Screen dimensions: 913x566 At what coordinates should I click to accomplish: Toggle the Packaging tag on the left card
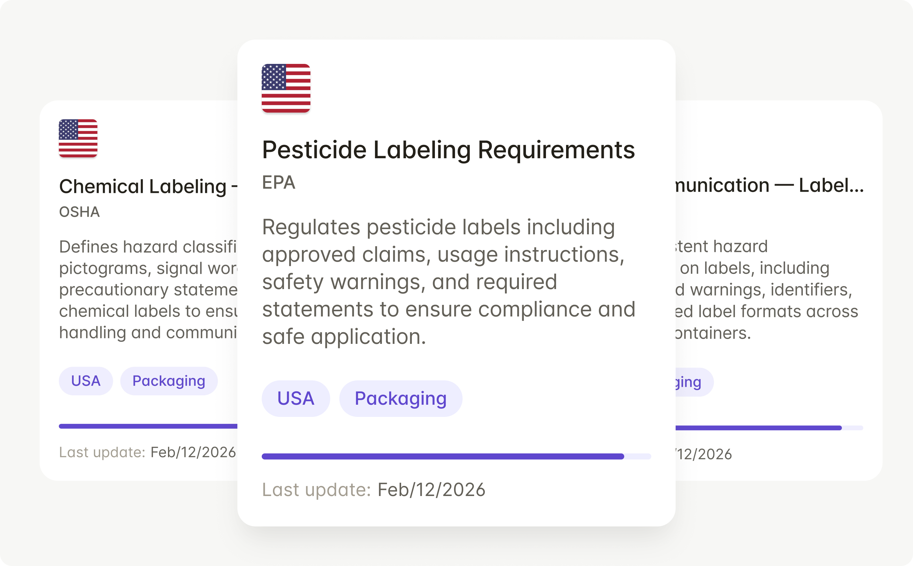(169, 381)
